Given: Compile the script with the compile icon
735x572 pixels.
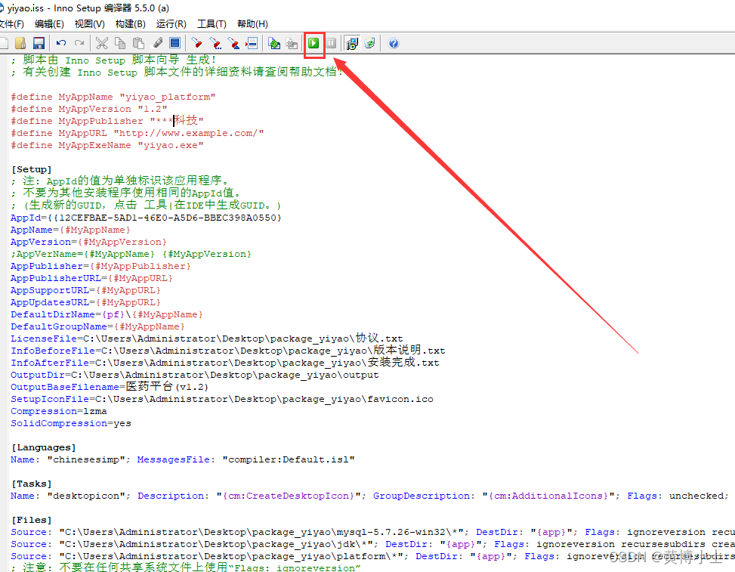Looking at the screenshot, I should click(x=273, y=43).
